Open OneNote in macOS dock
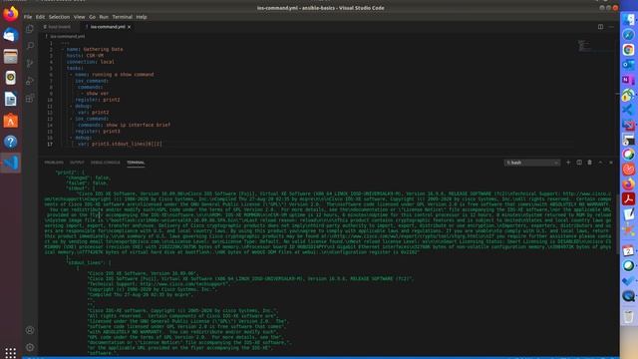Viewport: 638px width, 359px height. tap(628, 80)
